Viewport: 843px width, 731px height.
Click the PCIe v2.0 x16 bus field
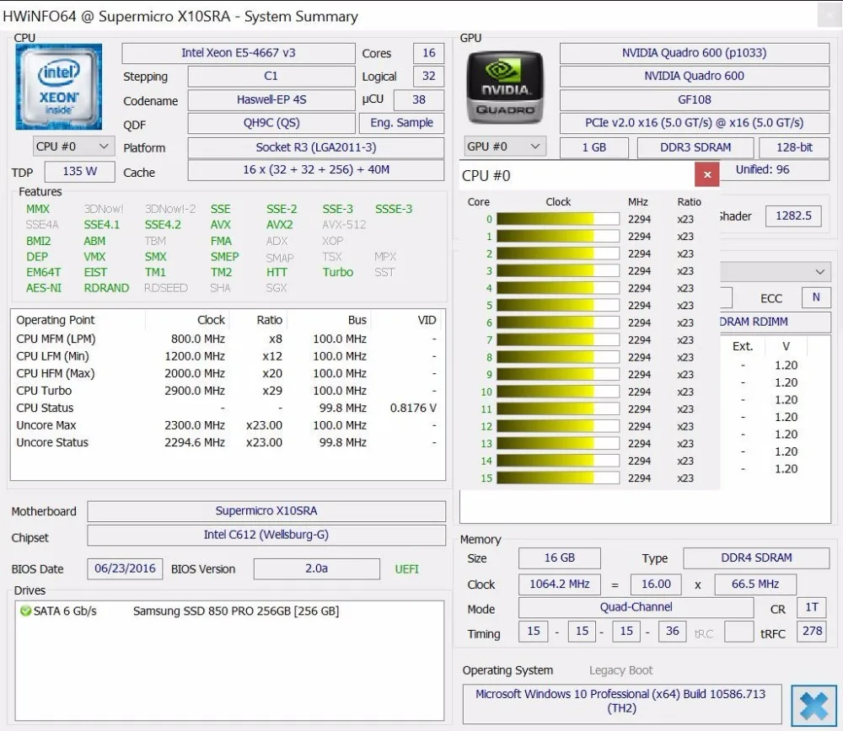[x=694, y=123]
